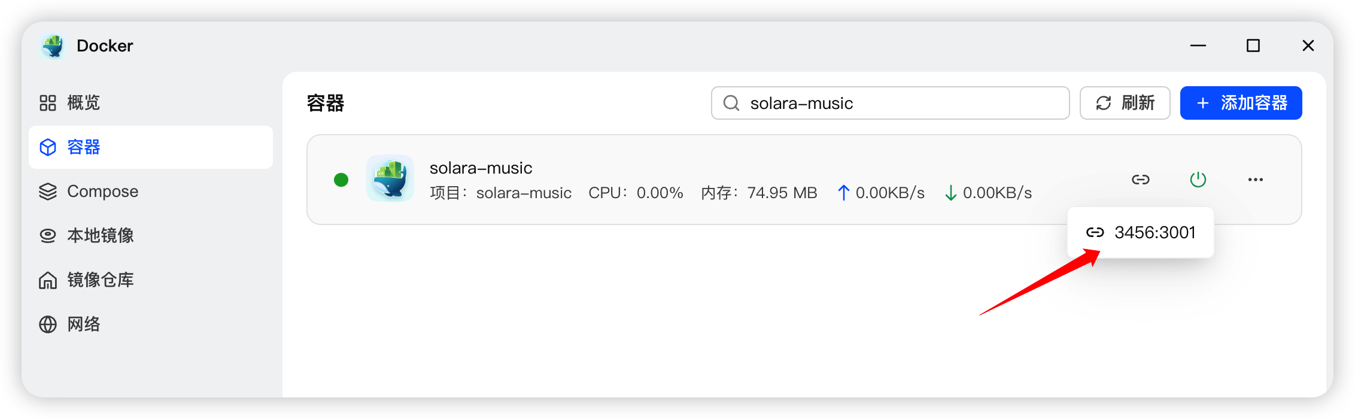Click the solara-music container thumbnail icon

390,178
